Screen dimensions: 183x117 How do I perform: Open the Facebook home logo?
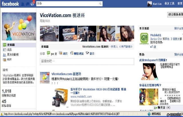[10, 4]
